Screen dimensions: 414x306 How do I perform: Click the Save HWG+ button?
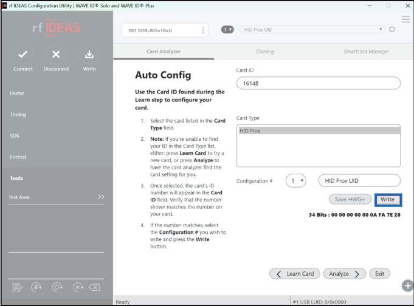point(350,199)
